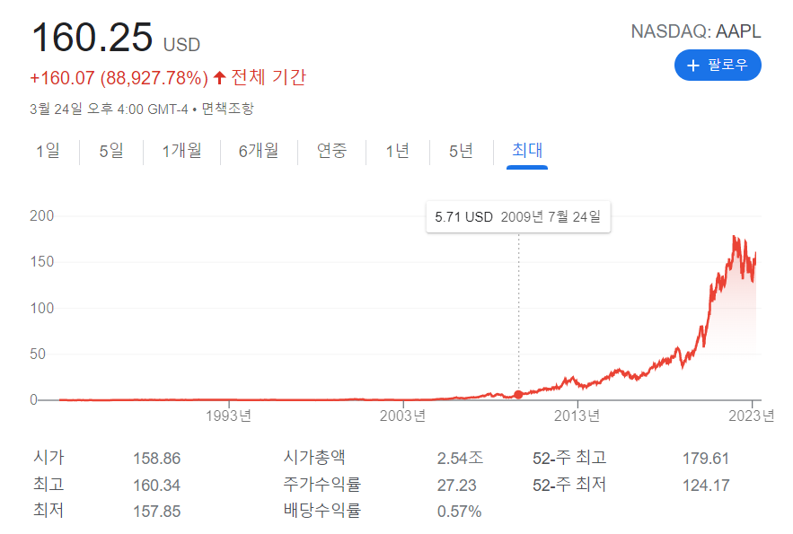
Task: Click the 2013년 x-axis label
Action: 577,416
